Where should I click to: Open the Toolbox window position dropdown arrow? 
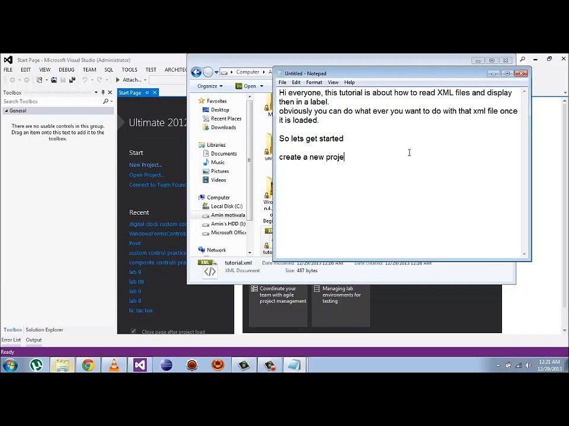(96, 92)
